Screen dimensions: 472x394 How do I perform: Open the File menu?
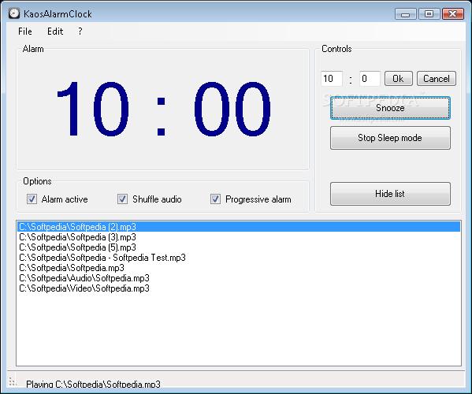coord(25,32)
